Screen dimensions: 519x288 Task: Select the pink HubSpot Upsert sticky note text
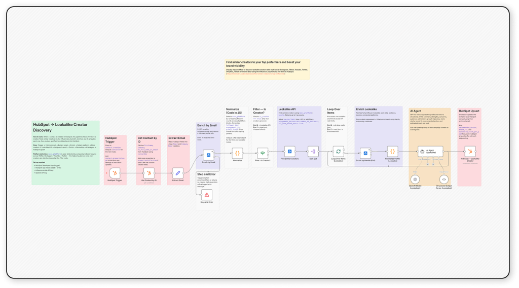point(469,122)
